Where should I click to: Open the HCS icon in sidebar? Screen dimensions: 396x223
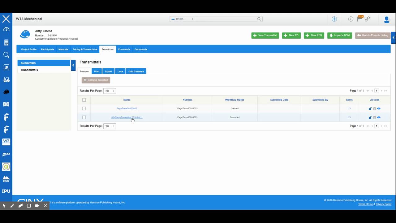pos(6,179)
